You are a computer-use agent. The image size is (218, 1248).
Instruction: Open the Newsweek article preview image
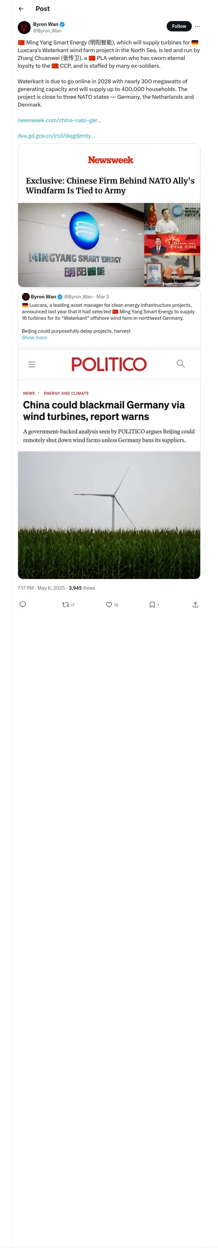click(109, 245)
